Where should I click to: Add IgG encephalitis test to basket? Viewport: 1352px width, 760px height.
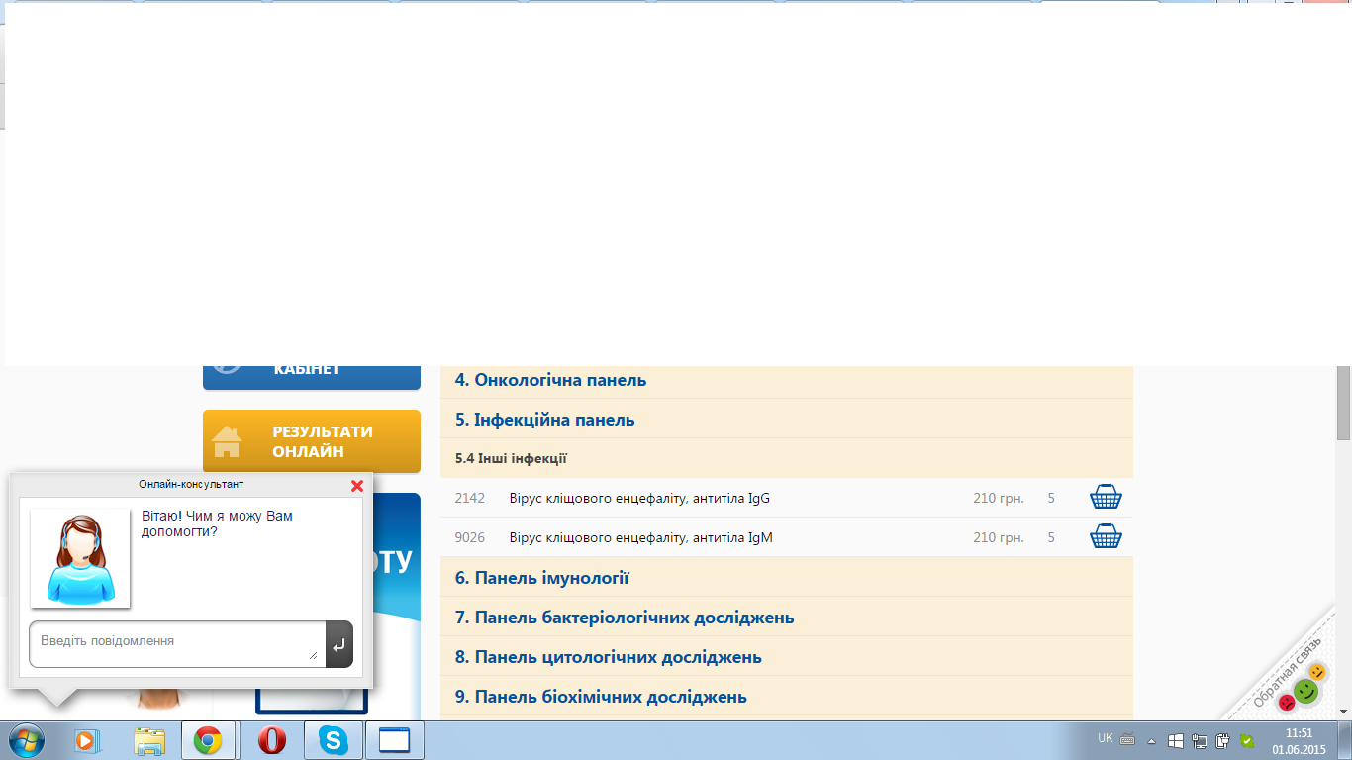point(1105,498)
